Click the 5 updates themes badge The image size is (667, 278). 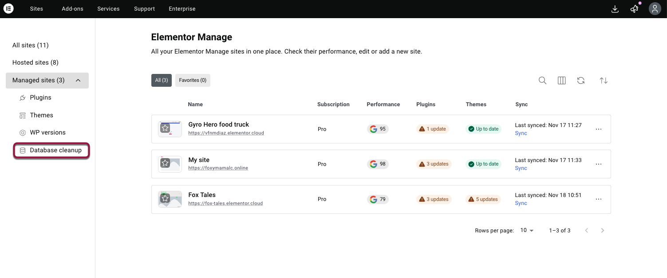tap(483, 199)
